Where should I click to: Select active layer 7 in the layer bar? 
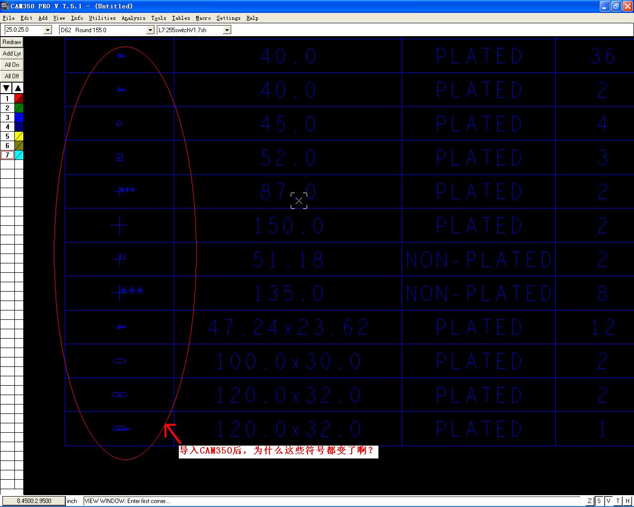tap(7, 155)
